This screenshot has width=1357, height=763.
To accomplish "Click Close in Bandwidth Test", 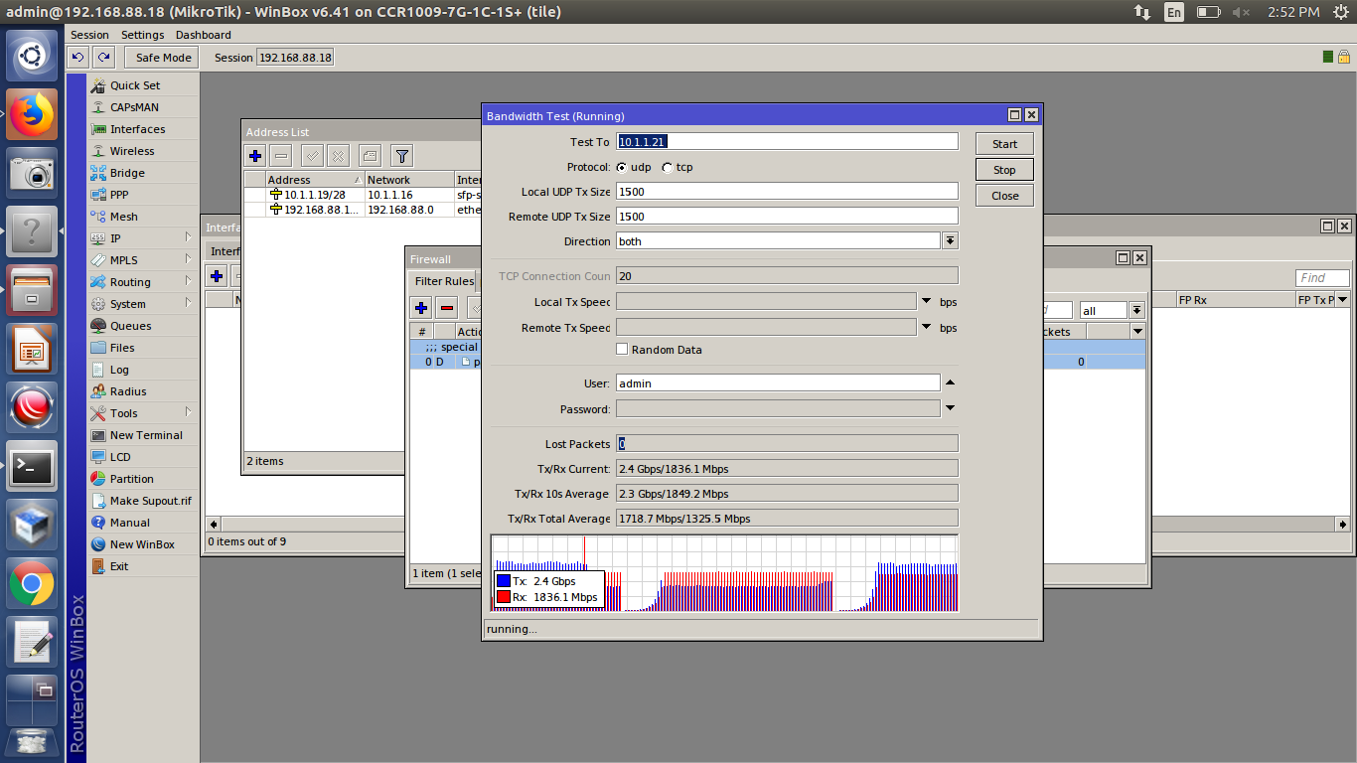I will pos(1004,196).
